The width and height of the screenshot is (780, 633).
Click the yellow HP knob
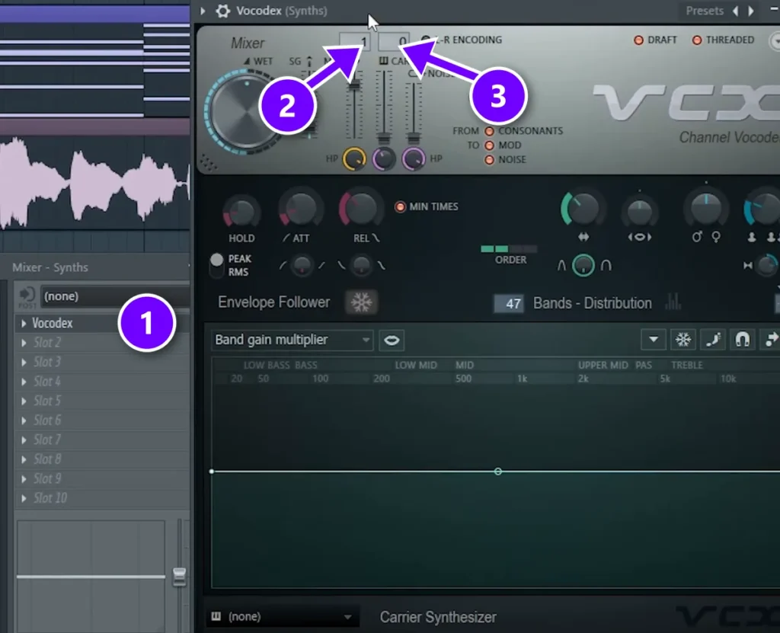(354, 159)
